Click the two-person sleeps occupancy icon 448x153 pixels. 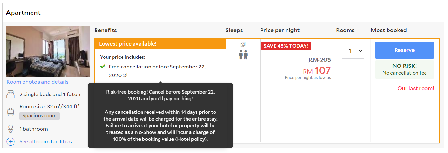243,55
